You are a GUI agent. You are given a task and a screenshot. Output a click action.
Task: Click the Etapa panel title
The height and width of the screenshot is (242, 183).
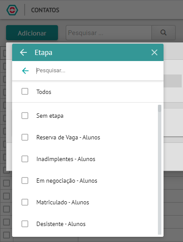(x=43, y=53)
